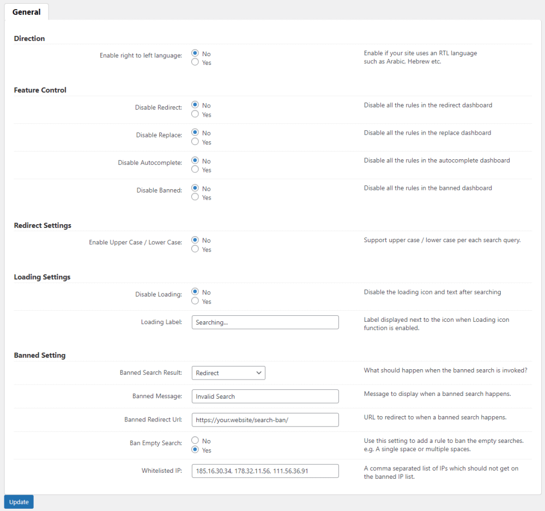Open the Banned Search Result dropdown

pos(228,373)
